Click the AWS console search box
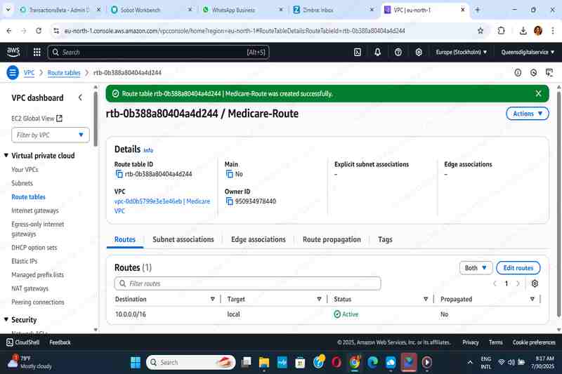 (x=158, y=52)
